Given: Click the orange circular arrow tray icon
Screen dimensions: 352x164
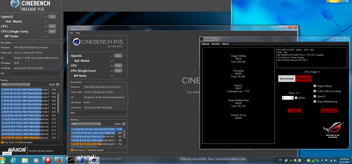Looking at the screenshot, I should coord(308,160).
